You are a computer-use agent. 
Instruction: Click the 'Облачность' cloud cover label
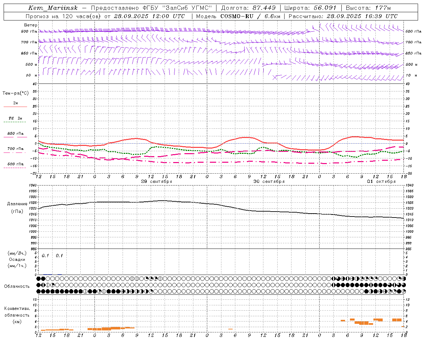[17, 286]
